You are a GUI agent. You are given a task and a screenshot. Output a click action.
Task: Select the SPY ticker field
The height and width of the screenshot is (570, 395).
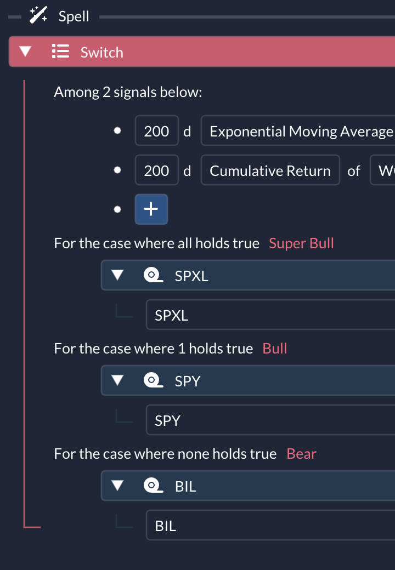[270, 420]
